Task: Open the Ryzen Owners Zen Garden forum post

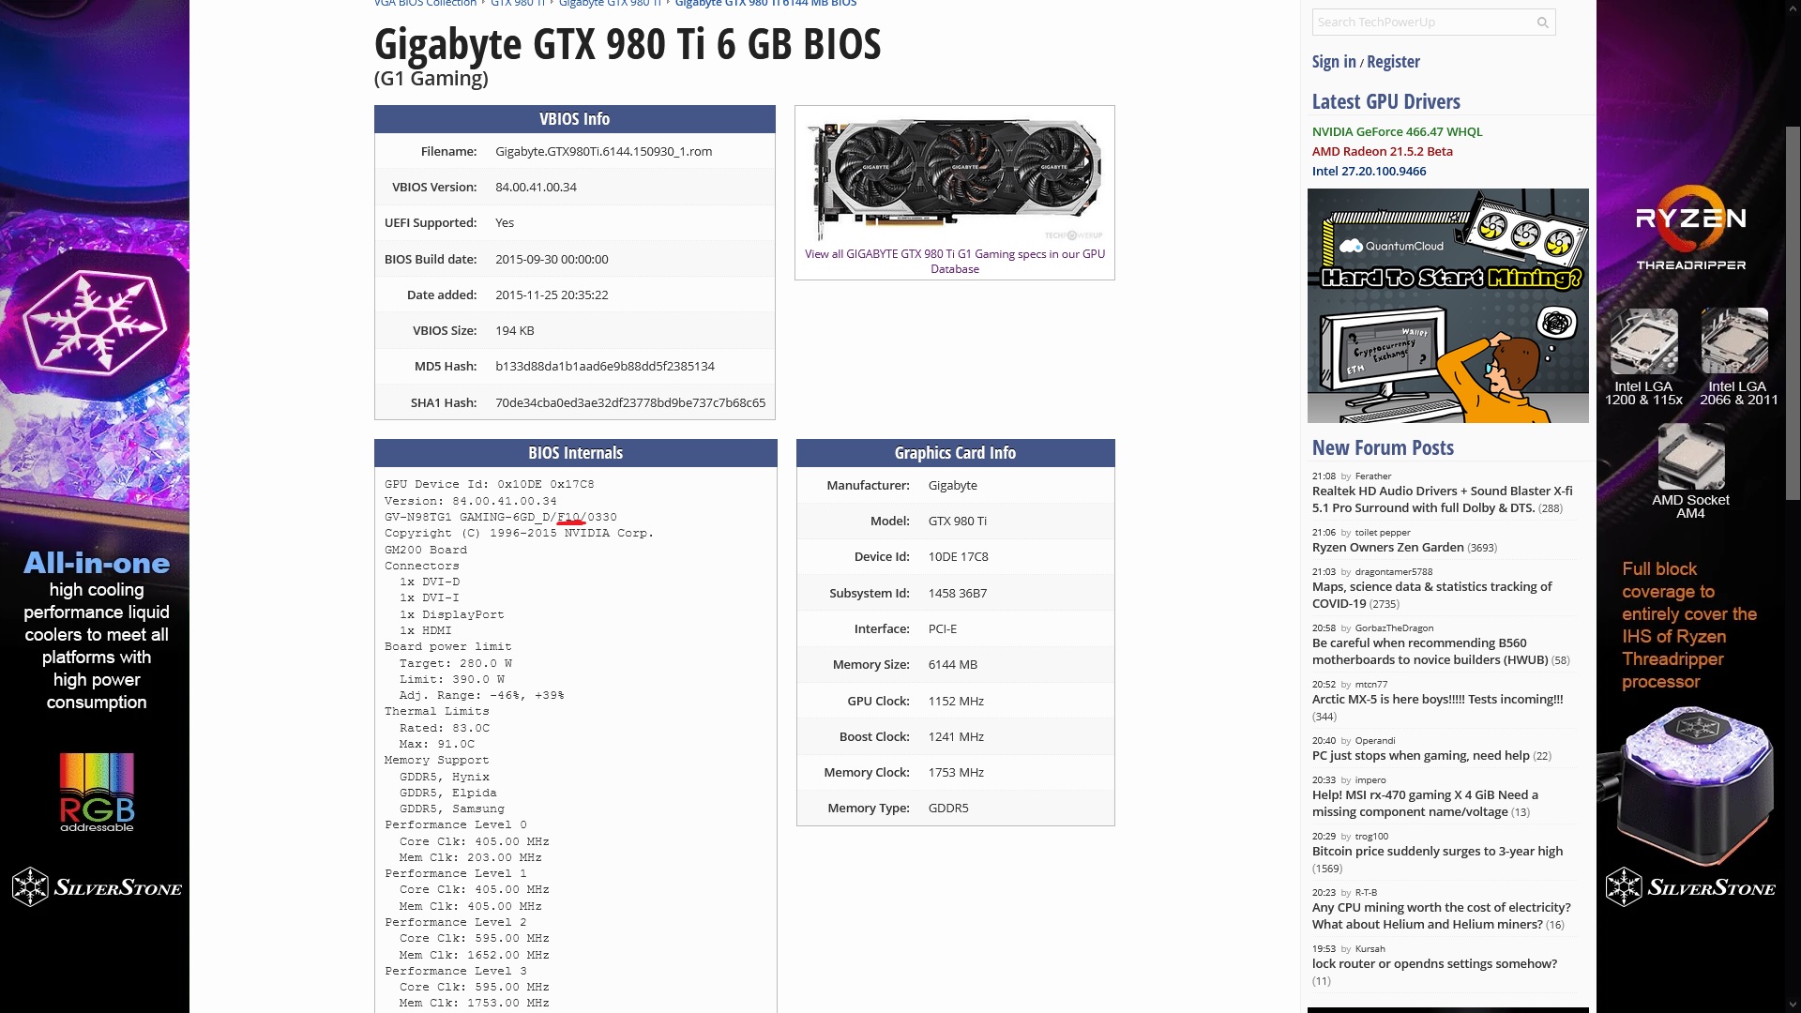Action: pos(1387,548)
